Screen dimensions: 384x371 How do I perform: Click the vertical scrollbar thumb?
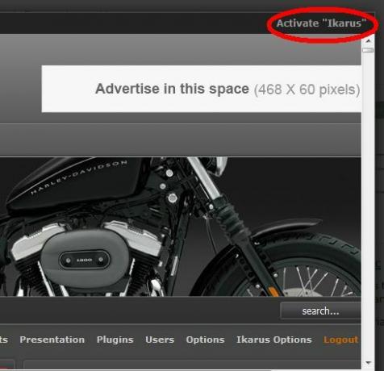point(368,50)
